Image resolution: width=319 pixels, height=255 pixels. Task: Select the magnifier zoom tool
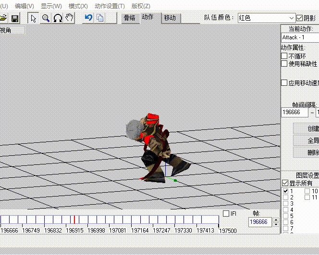coord(46,18)
